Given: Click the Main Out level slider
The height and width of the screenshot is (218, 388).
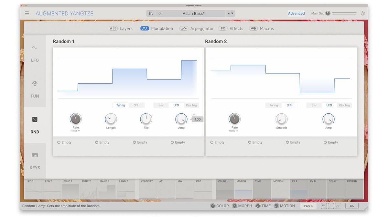Looking at the screenshot, I should point(344,14).
